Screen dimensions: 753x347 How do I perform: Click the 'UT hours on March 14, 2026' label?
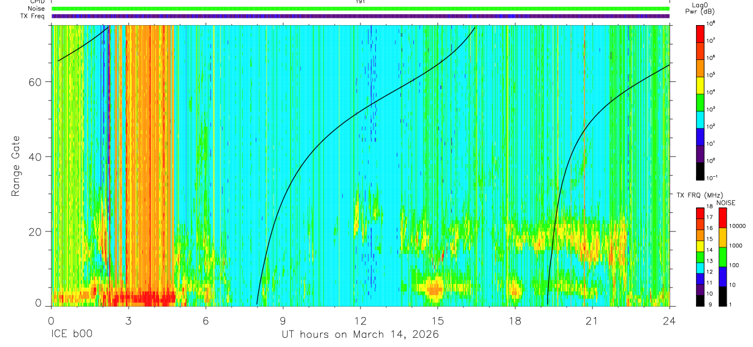[360, 335]
